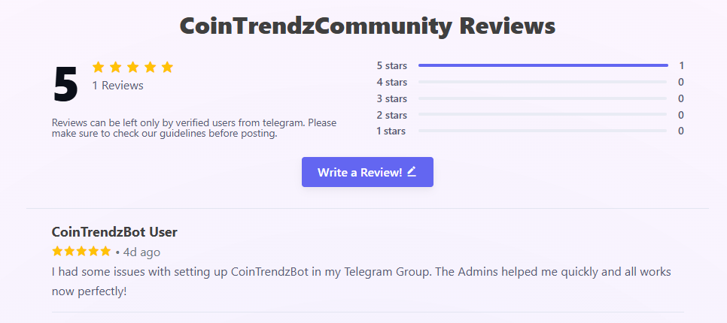Click the third star in overall rating summary
727x323 pixels.
tap(132, 67)
